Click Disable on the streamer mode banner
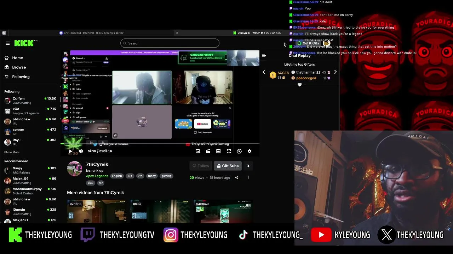This screenshot has height=254, width=453. coord(175,53)
